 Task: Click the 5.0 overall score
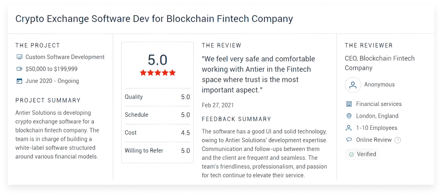pos(157,60)
